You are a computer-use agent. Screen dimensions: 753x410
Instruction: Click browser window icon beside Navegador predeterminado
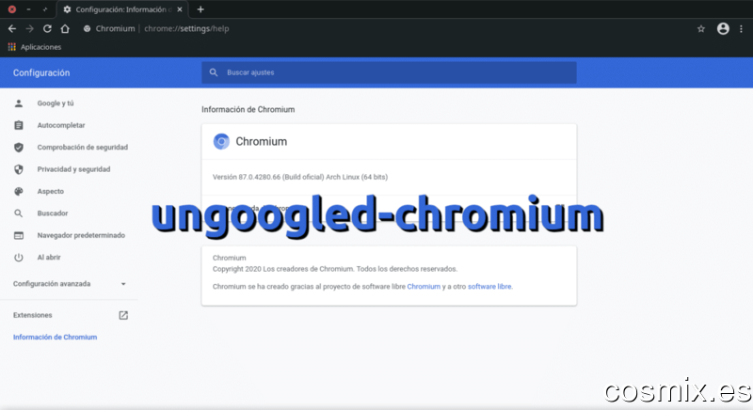coord(19,235)
